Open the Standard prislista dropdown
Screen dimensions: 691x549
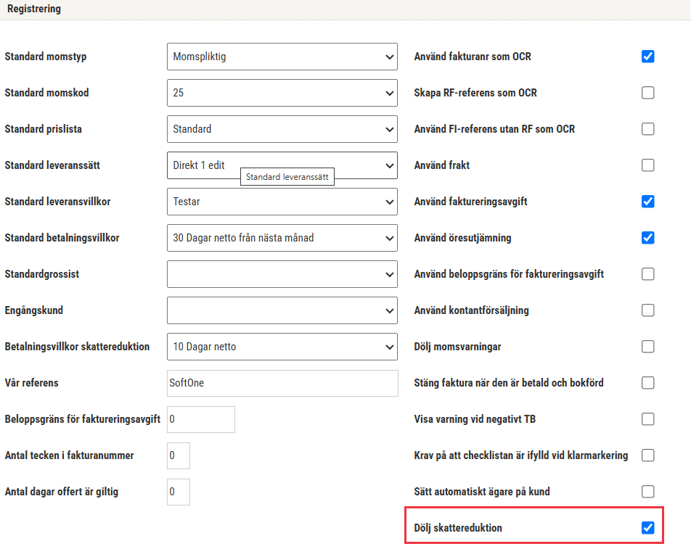(x=282, y=129)
